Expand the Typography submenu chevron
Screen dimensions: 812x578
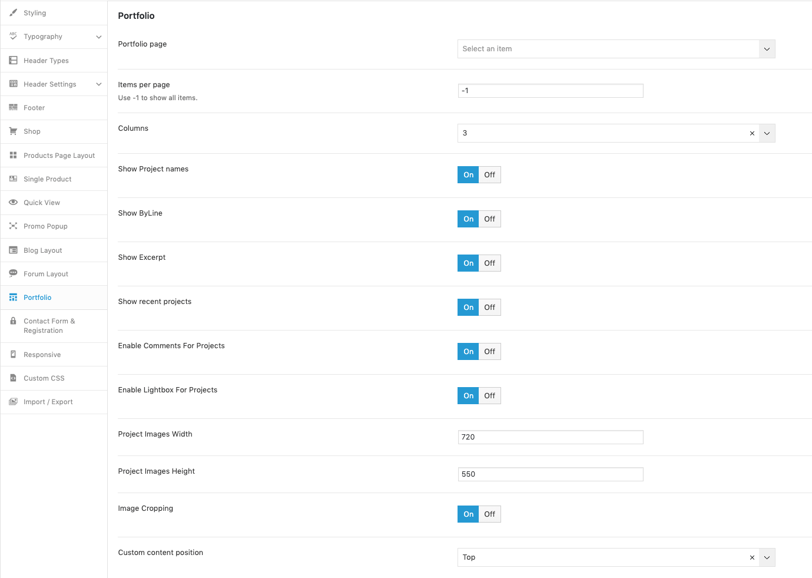pyautogui.click(x=99, y=37)
